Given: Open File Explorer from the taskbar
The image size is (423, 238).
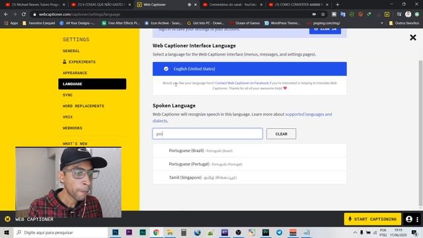Looking at the screenshot, I should point(170,232).
